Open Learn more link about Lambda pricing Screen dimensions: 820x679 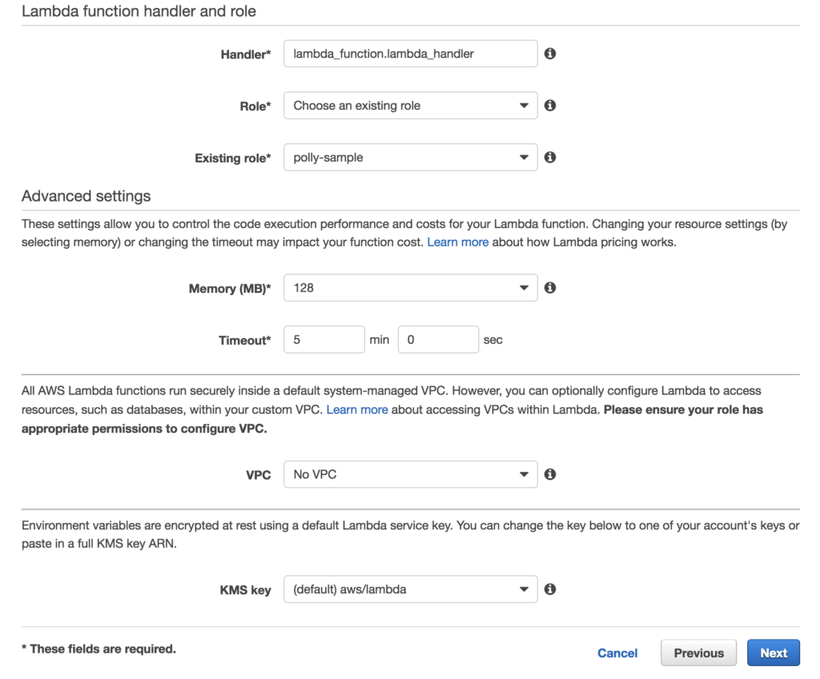coord(457,242)
